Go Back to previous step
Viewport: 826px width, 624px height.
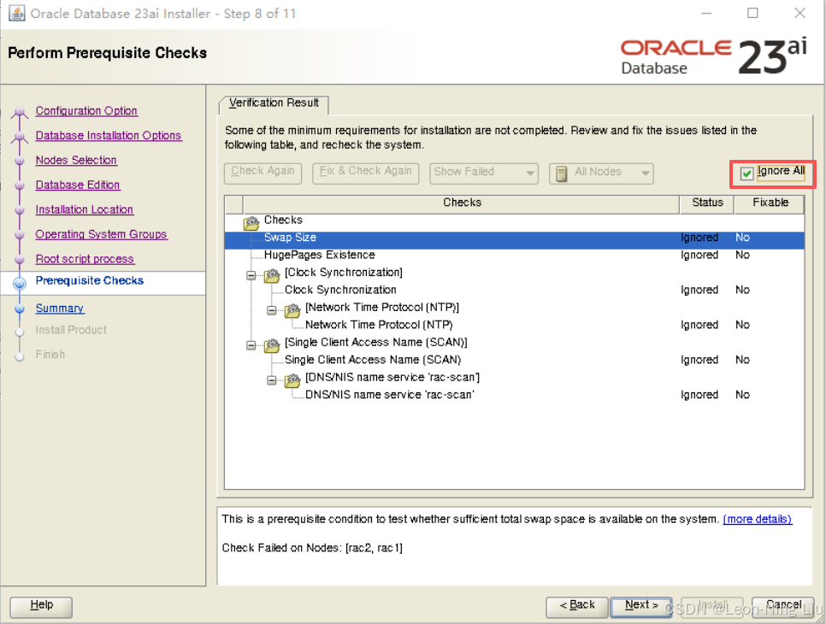point(577,606)
